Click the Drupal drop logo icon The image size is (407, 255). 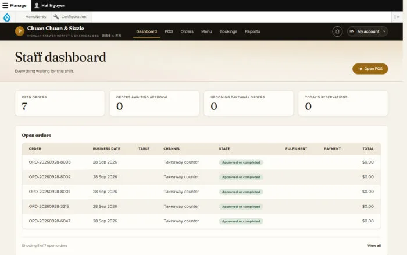point(7,17)
